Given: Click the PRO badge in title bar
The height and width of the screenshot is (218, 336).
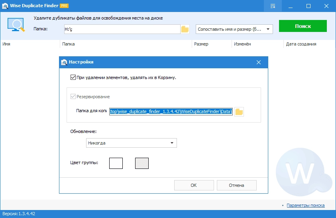Looking at the screenshot, I should [x=64, y=6].
